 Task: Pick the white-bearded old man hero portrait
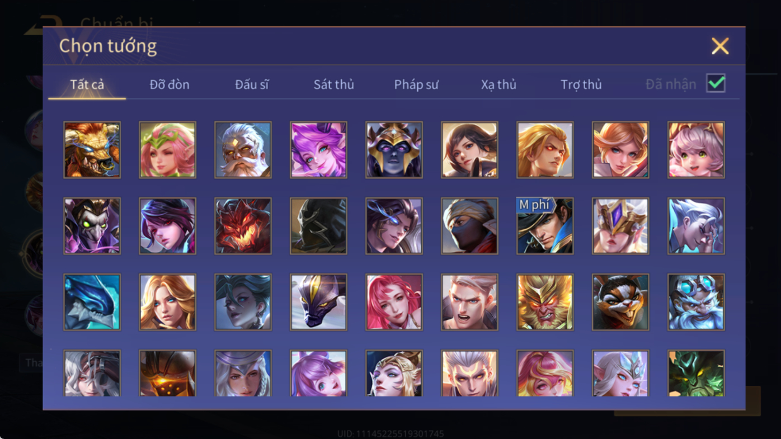[x=243, y=150]
